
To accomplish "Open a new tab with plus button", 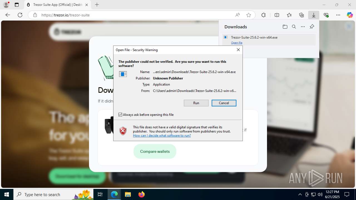I will (x=97, y=5).
